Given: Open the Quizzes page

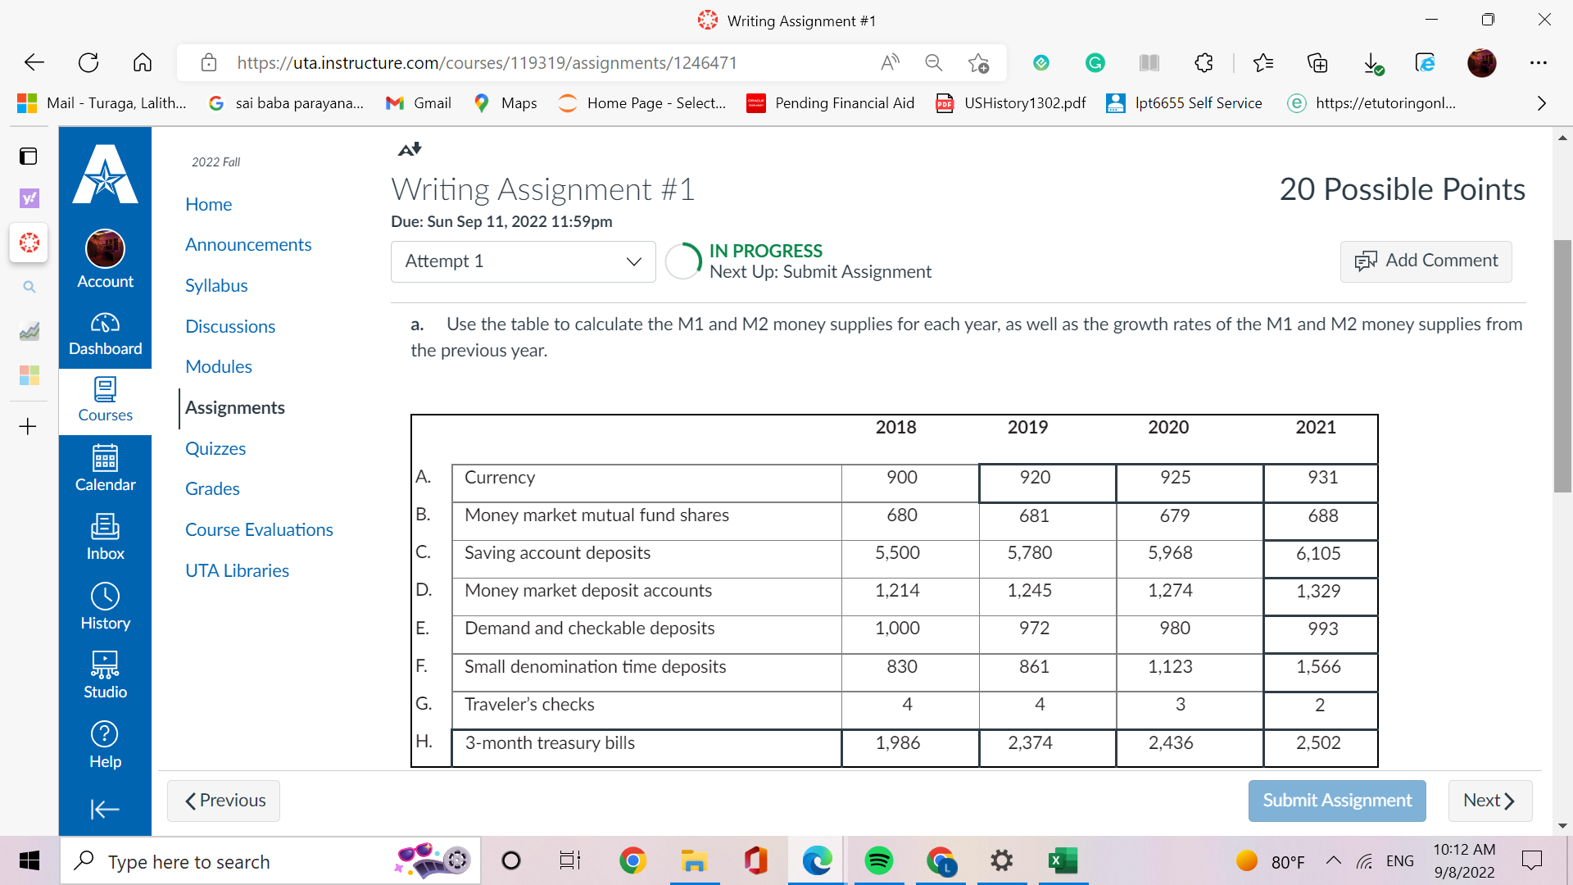Looking at the screenshot, I should [x=215, y=448].
